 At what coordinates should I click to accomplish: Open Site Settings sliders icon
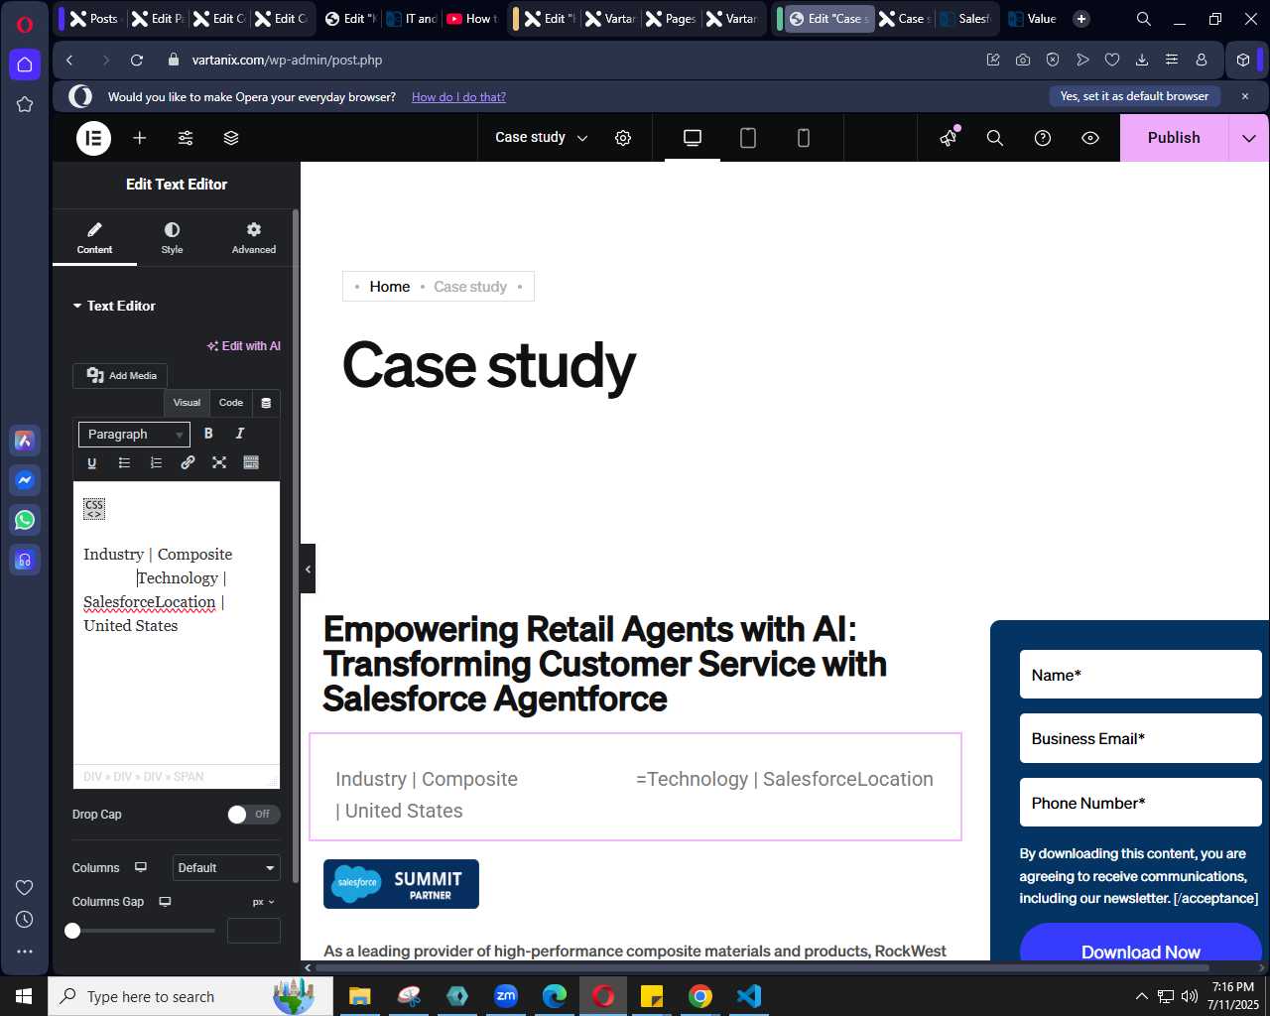186,138
